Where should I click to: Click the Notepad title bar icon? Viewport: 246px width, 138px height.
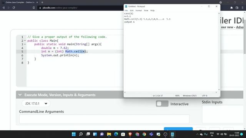pos(126,7)
